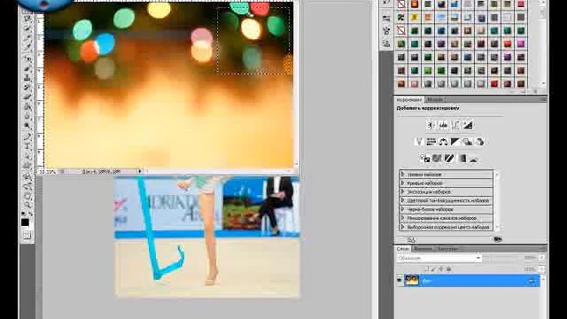Hide the Фон layer with eye icon
Image resolution: width=567 pixels, height=319 pixels.
(x=400, y=280)
